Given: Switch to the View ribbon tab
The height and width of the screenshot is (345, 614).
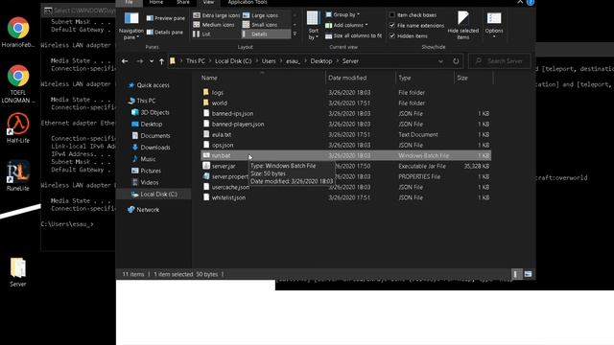Looking at the screenshot, I should coord(209,2).
